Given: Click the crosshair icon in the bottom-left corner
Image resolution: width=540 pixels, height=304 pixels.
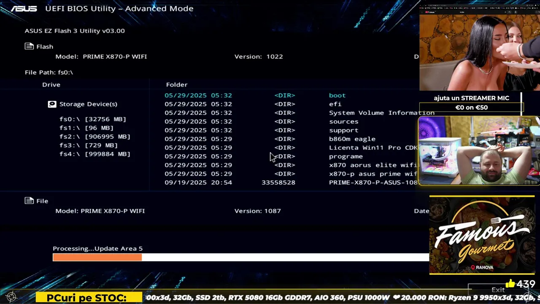Looking at the screenshot, I should pos(11,297).
